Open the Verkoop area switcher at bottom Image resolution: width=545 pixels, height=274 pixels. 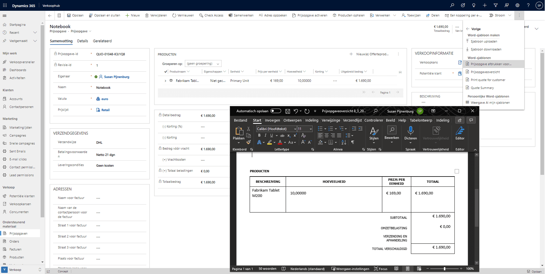[x=22, y=270]
